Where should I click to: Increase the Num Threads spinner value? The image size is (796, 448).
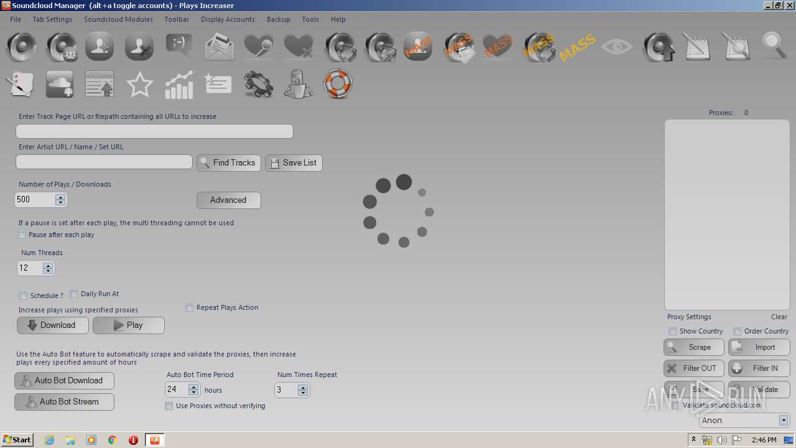[48, 266]
